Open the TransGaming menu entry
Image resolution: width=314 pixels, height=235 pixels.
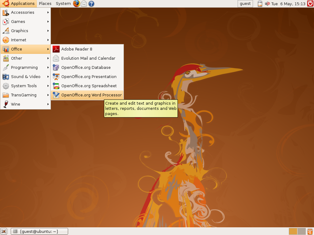[25, 95]
